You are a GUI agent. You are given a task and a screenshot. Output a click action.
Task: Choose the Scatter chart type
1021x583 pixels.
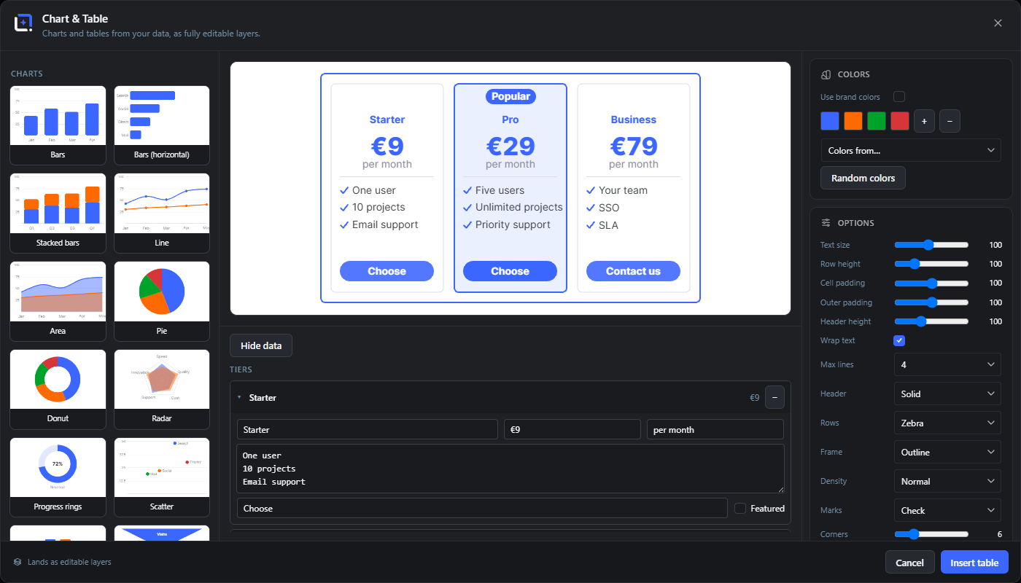(x=162, y=477)
